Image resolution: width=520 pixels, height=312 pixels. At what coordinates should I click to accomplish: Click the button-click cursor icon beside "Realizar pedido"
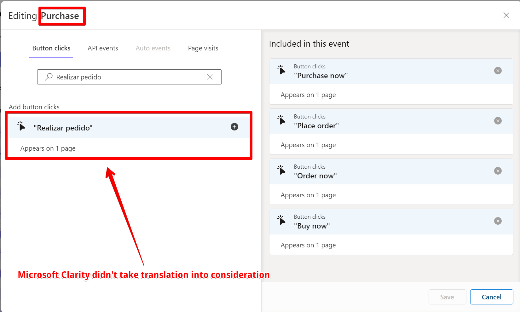tap(21, 126)
